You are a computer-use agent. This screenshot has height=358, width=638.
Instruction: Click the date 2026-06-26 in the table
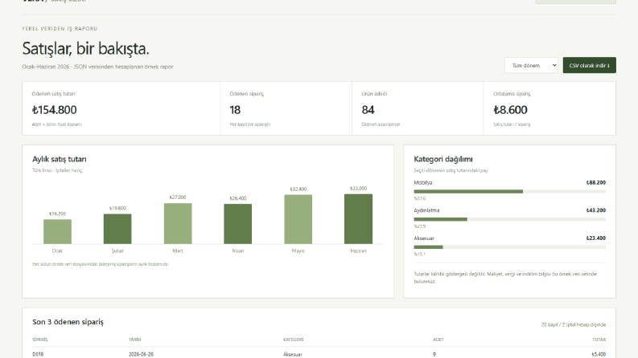coord(141,354)
